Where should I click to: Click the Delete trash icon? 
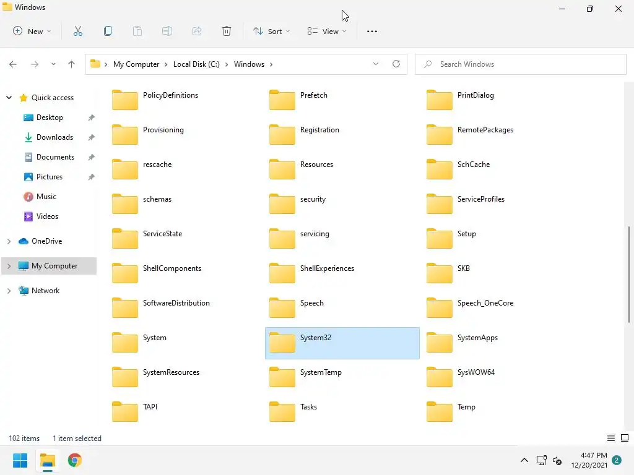(x=227, y=31)
